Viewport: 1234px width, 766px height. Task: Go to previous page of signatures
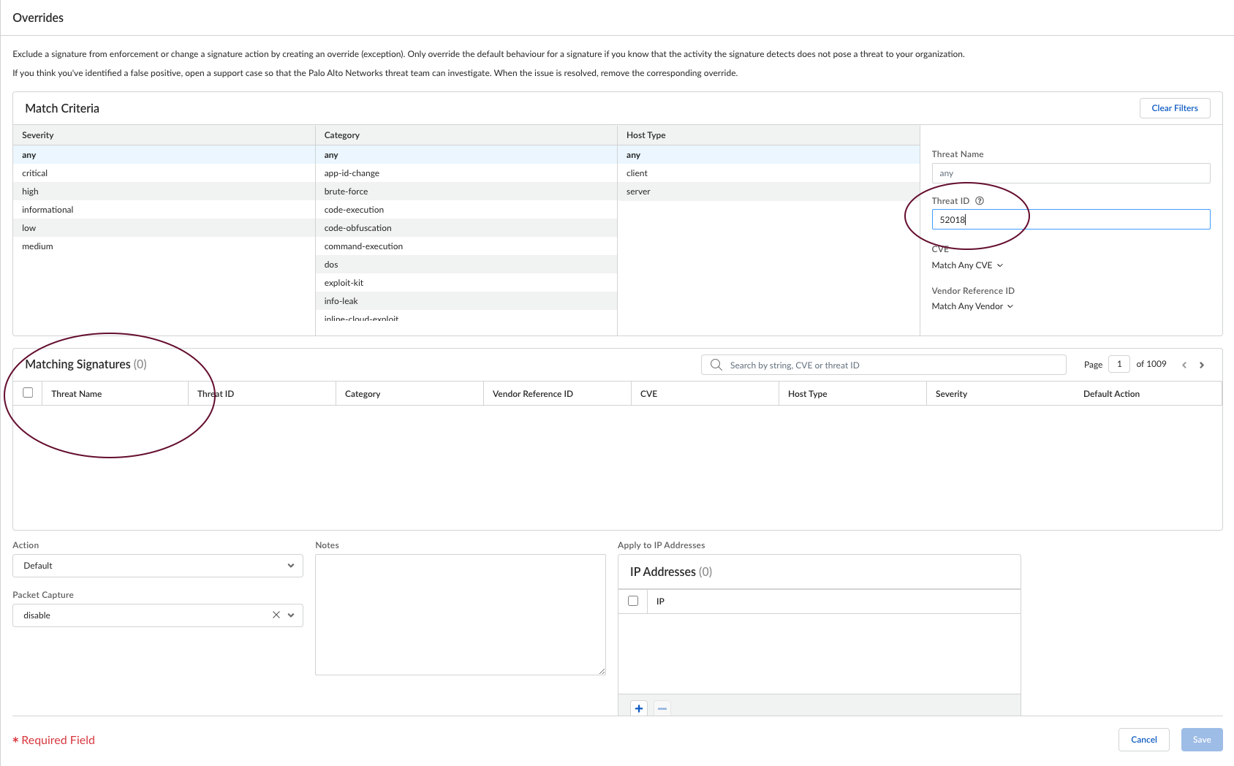1184,365
